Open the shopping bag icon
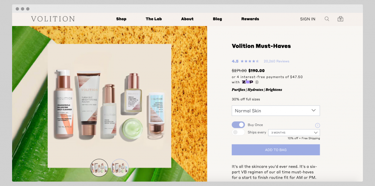The width and height of the screenshot is (375, 186). pyautogui.click(x=340, y=19)
